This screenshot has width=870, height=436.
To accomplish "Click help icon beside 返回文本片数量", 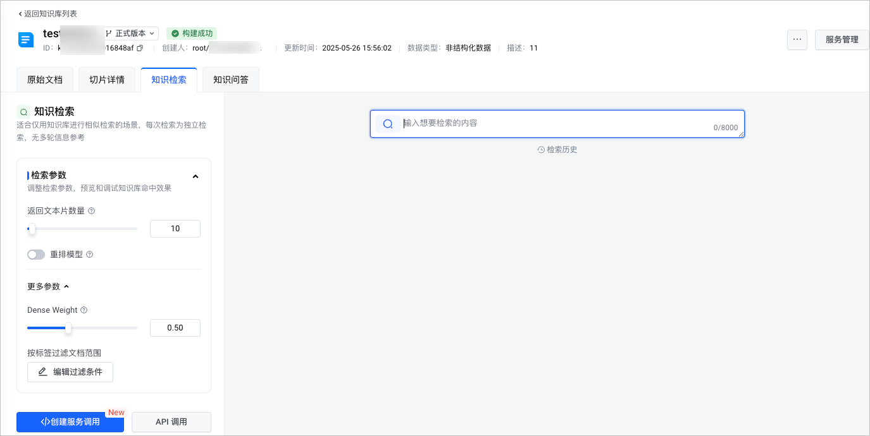I will pos(92,211).
